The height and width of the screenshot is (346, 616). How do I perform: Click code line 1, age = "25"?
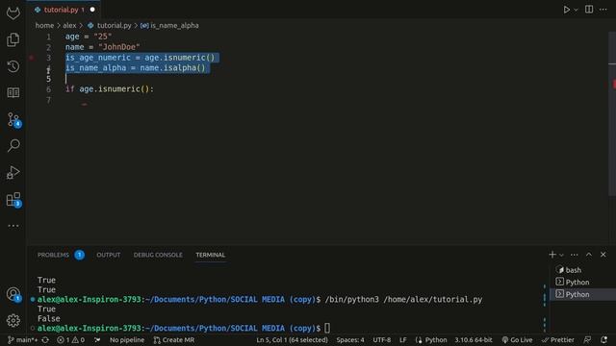click(x=89, y=37)
